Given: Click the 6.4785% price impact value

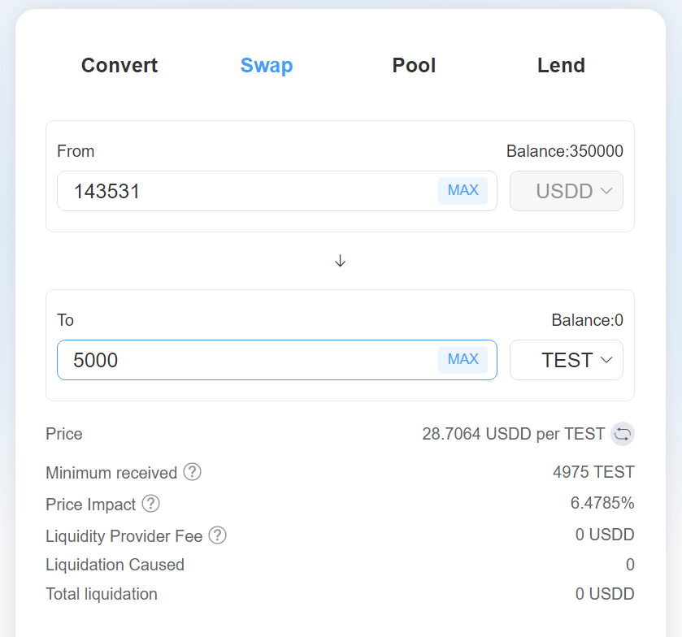Looking at the screenshot, I should click(x=602, y=503).
